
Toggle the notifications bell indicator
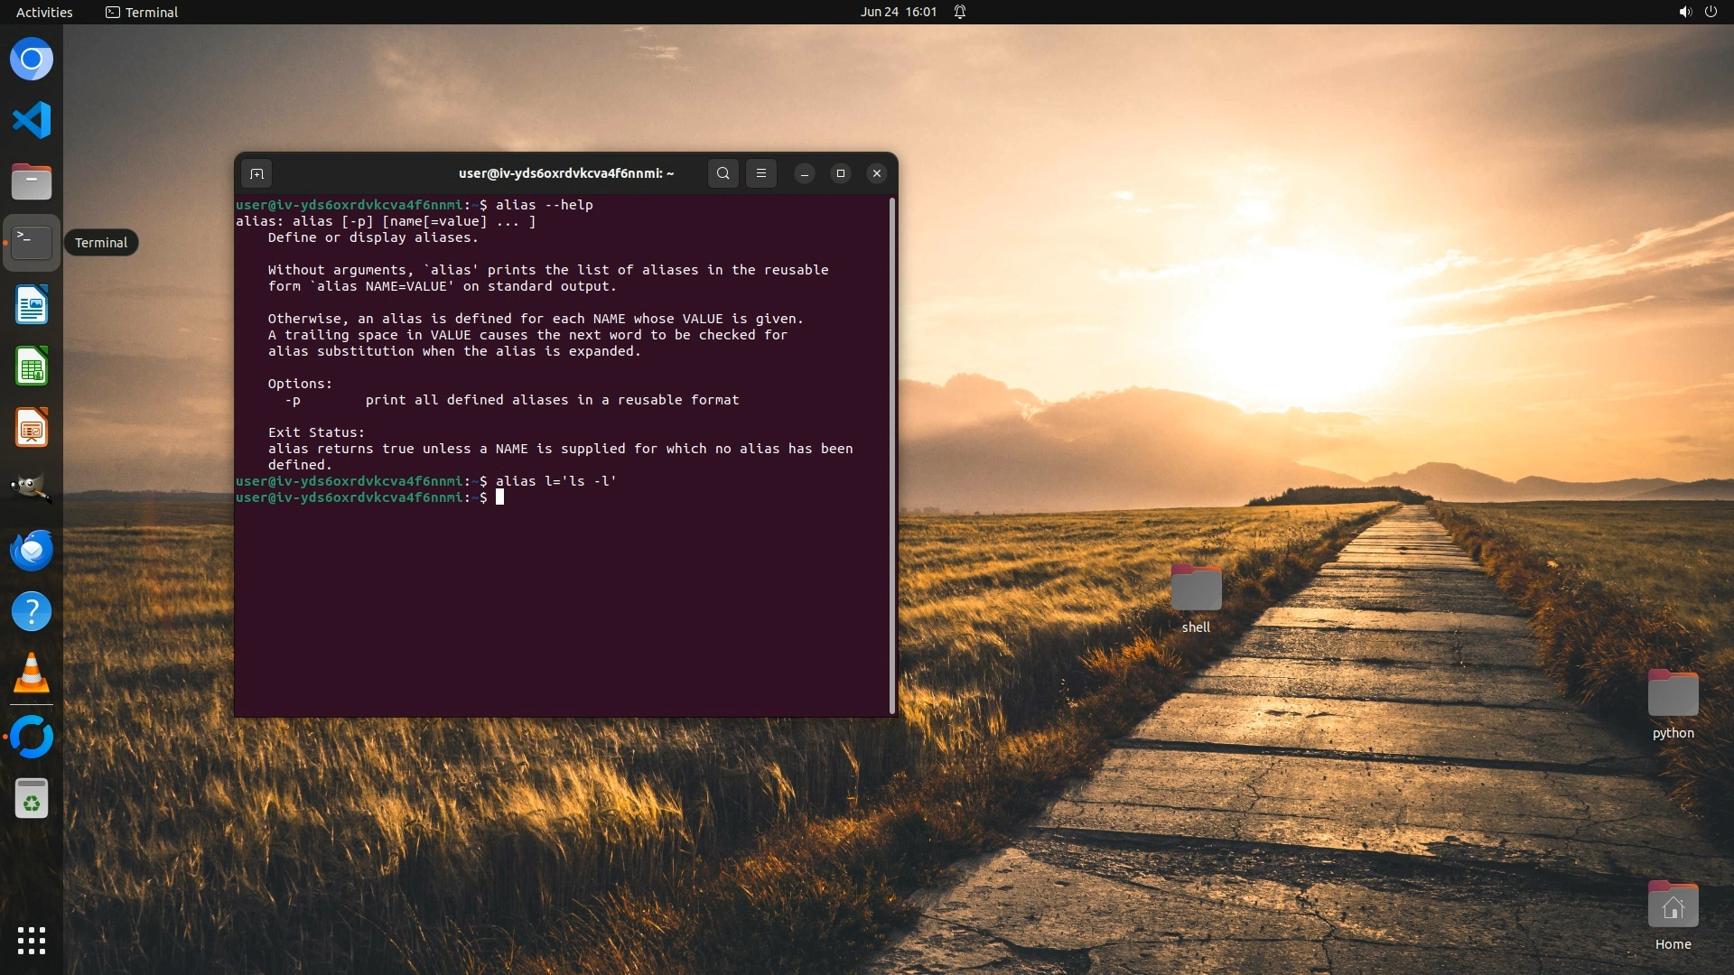coord(960,12)
